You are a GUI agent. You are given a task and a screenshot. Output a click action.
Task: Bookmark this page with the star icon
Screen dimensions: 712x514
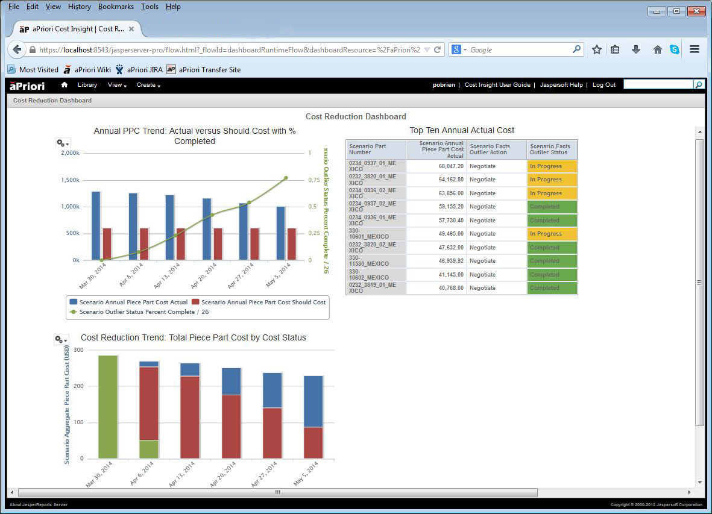596,49
